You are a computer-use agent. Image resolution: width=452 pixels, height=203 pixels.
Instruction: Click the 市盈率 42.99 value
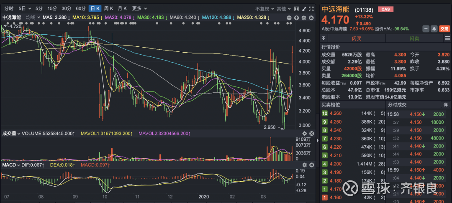point(400,83)
